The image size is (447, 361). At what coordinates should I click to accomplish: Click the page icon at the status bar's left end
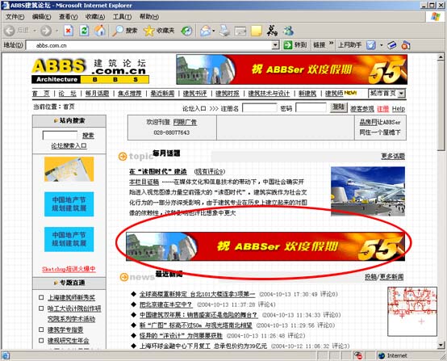click(6, 355)
